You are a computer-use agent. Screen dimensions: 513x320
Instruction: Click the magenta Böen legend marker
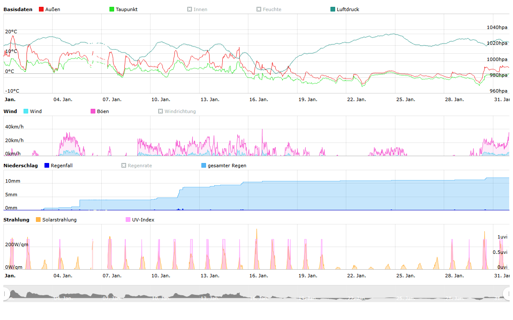click(93, 111)
